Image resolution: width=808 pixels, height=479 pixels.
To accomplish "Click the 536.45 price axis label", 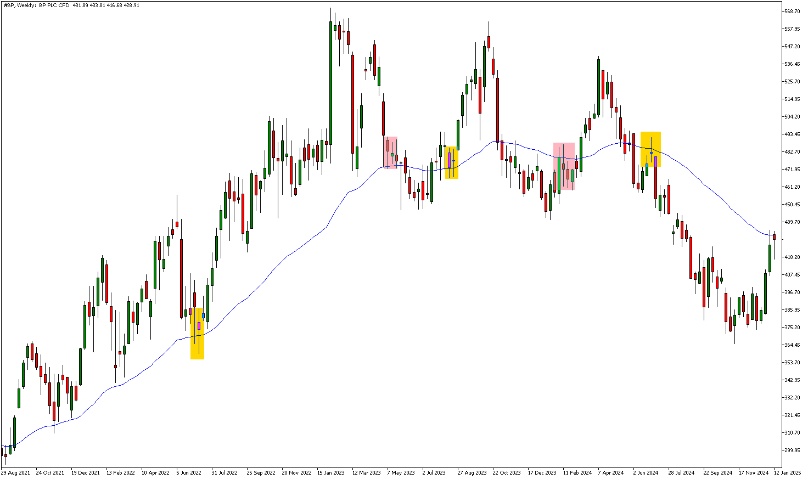I will [x=793, y=64].
